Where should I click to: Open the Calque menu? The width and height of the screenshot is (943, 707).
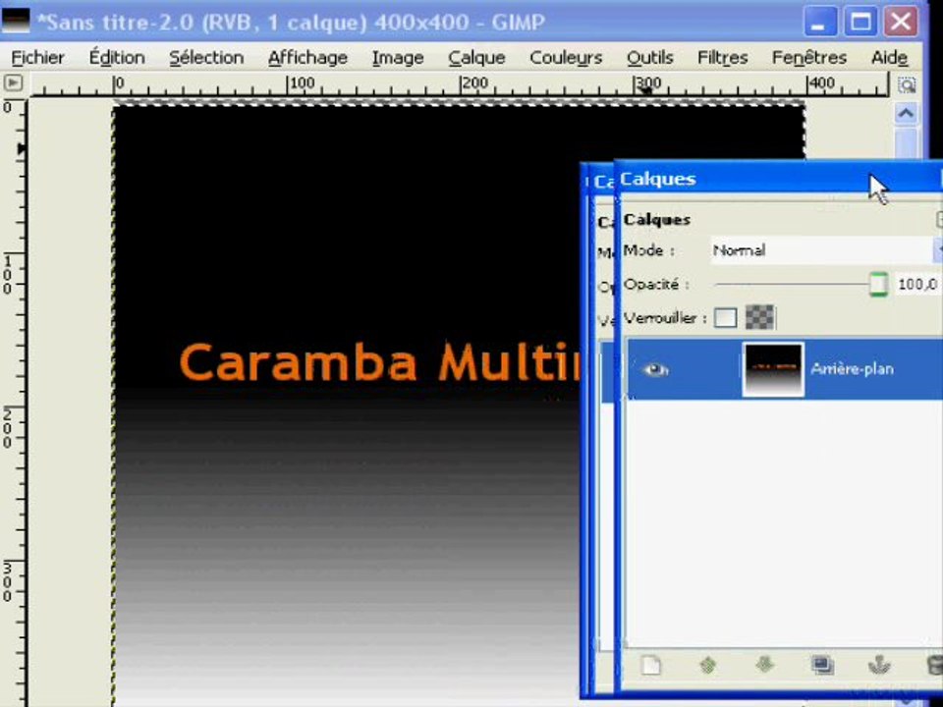pos(476,58)
